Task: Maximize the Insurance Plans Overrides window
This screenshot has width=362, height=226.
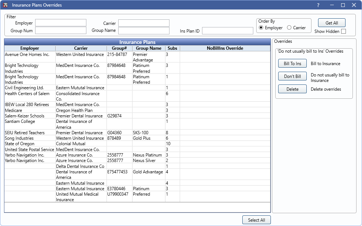Action: pos(343,5)
